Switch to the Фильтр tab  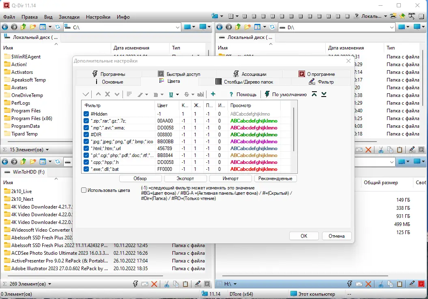321,82
